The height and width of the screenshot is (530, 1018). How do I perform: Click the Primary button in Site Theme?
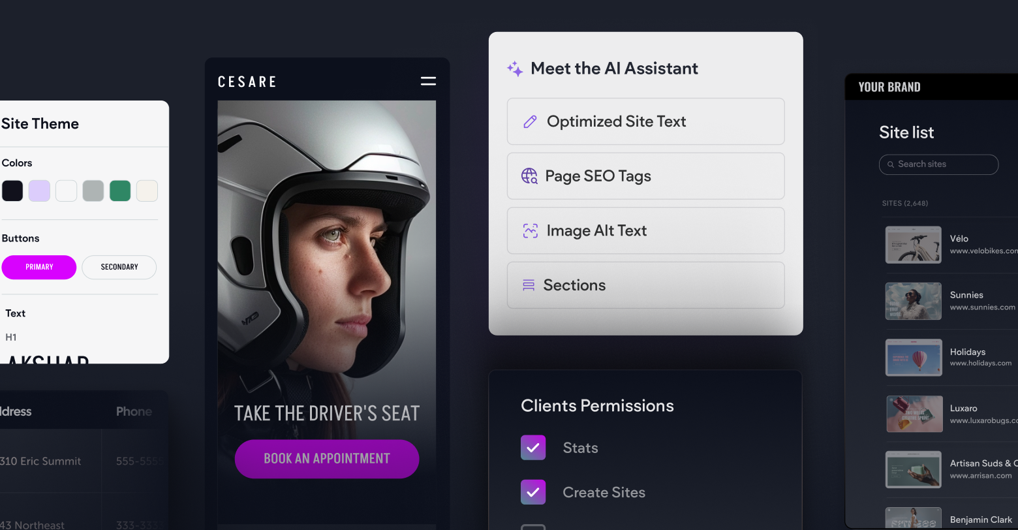coord(39,267)
